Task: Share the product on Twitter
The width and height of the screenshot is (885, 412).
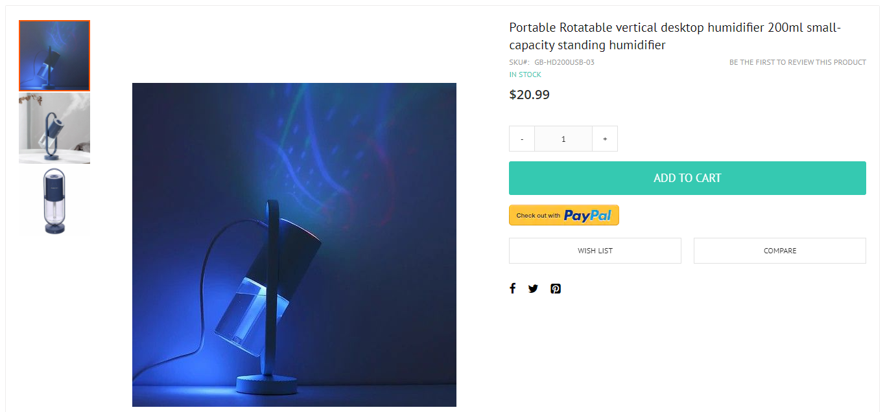Action: tap(533, 288)
